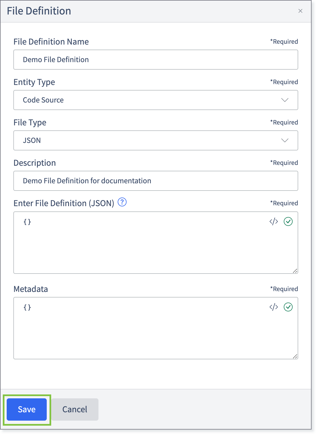Click the green validation checkmark in Metadata box
316x434 pixels.
[x=288, y=307]
